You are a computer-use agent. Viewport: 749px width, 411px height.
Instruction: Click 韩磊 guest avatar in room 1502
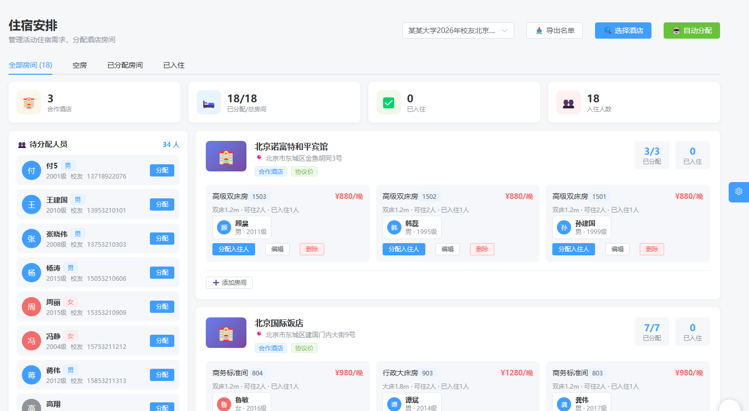[394, 227]
